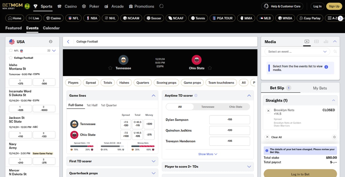Collapse Straights (1) bet group
The image size is (345, 177).
pyautogui.click(x=333, y=100)
